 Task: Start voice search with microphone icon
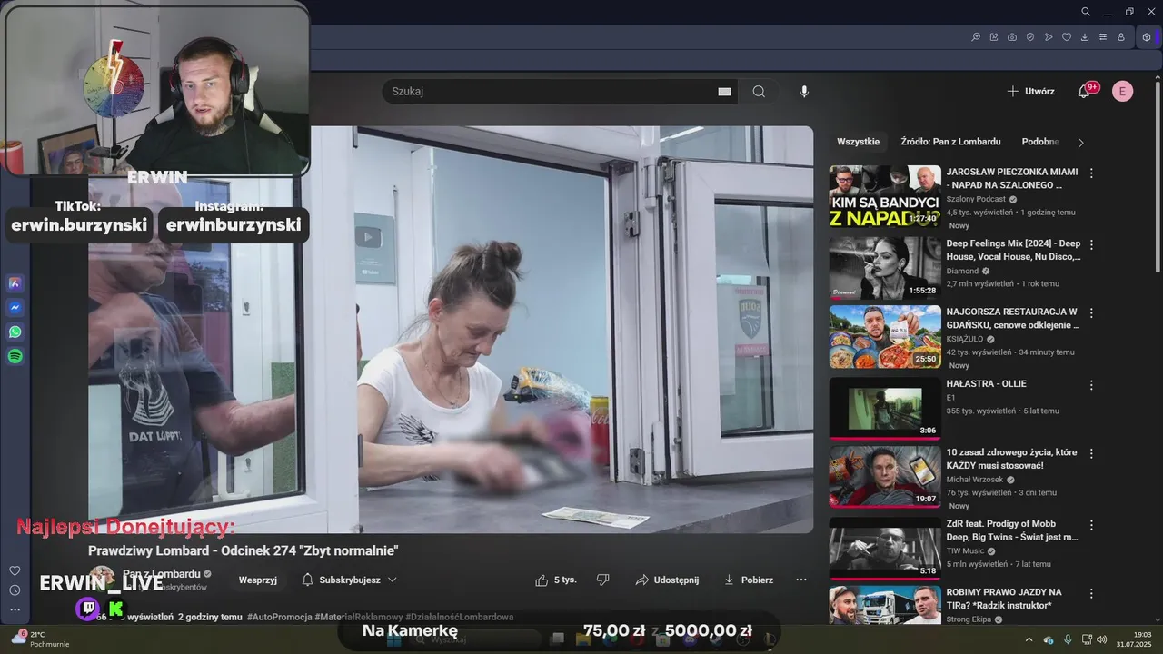tap(804, 92)
